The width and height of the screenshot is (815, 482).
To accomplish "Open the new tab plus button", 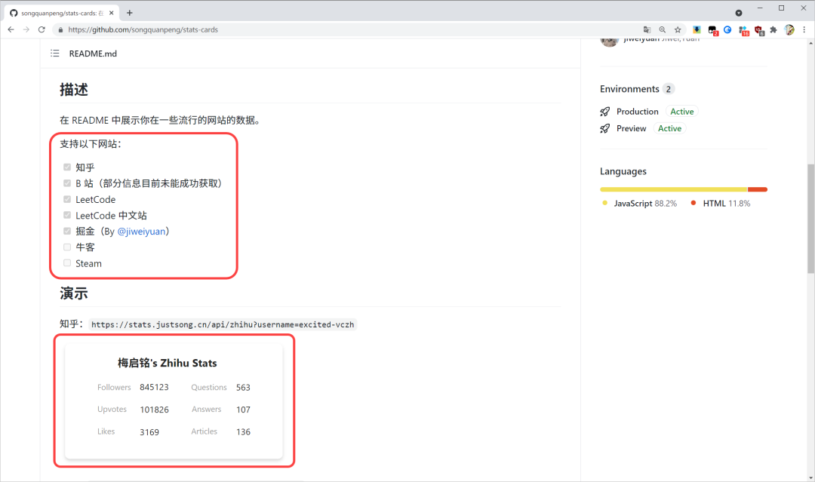I will 130,13.
